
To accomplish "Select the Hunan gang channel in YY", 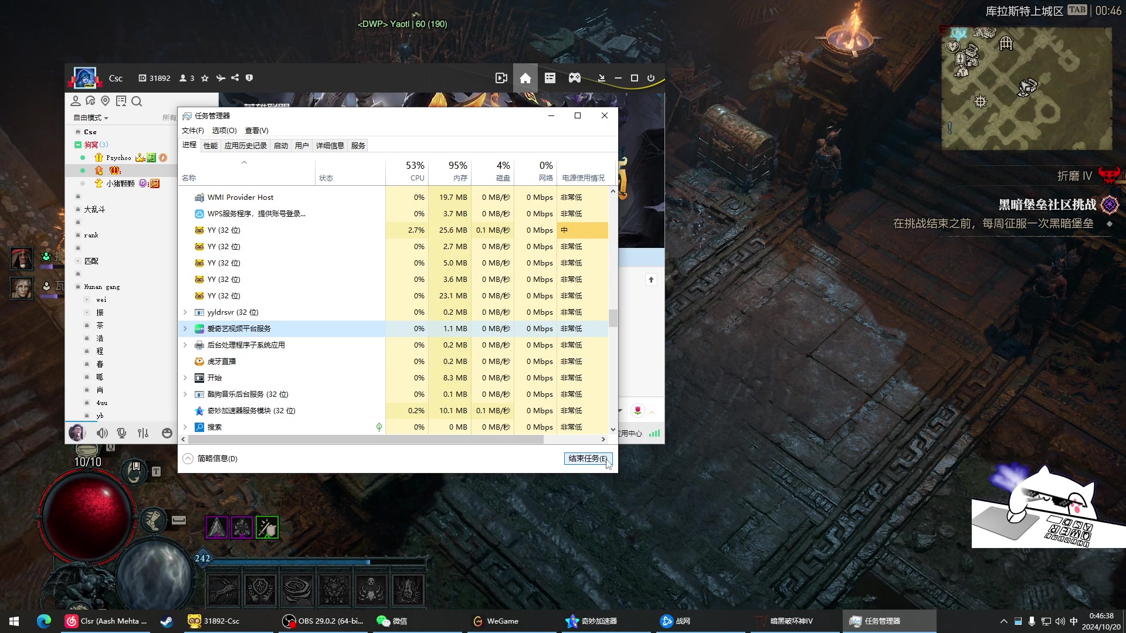I will (x=101, y=287).
